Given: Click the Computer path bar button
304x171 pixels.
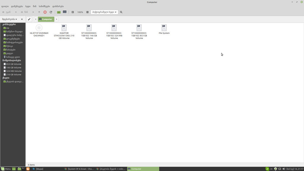Looking at the screenshot, I should coord(46,19).
